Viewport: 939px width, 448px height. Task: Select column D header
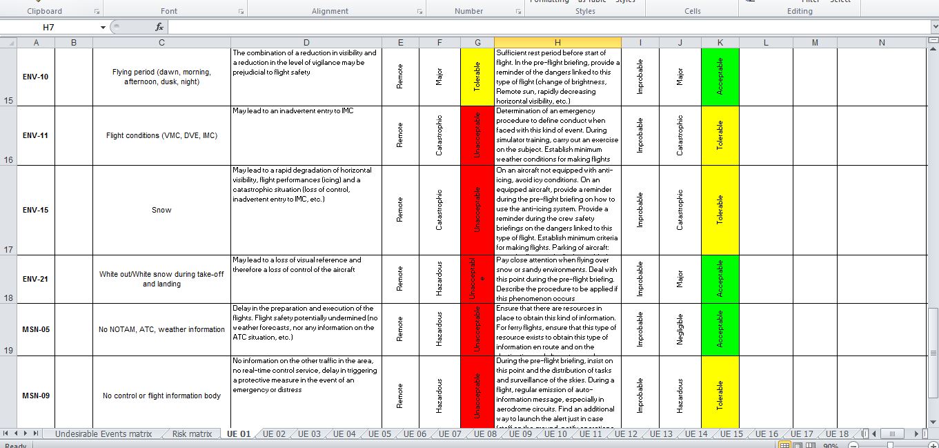(x=306, y=43)
